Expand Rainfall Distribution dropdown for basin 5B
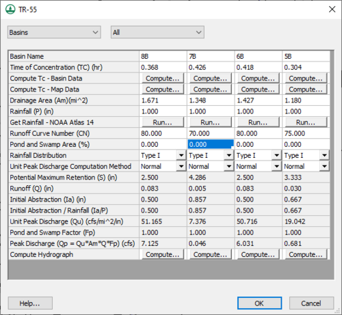The width and height of the screenshot is (342, 315). coord(324,155)
